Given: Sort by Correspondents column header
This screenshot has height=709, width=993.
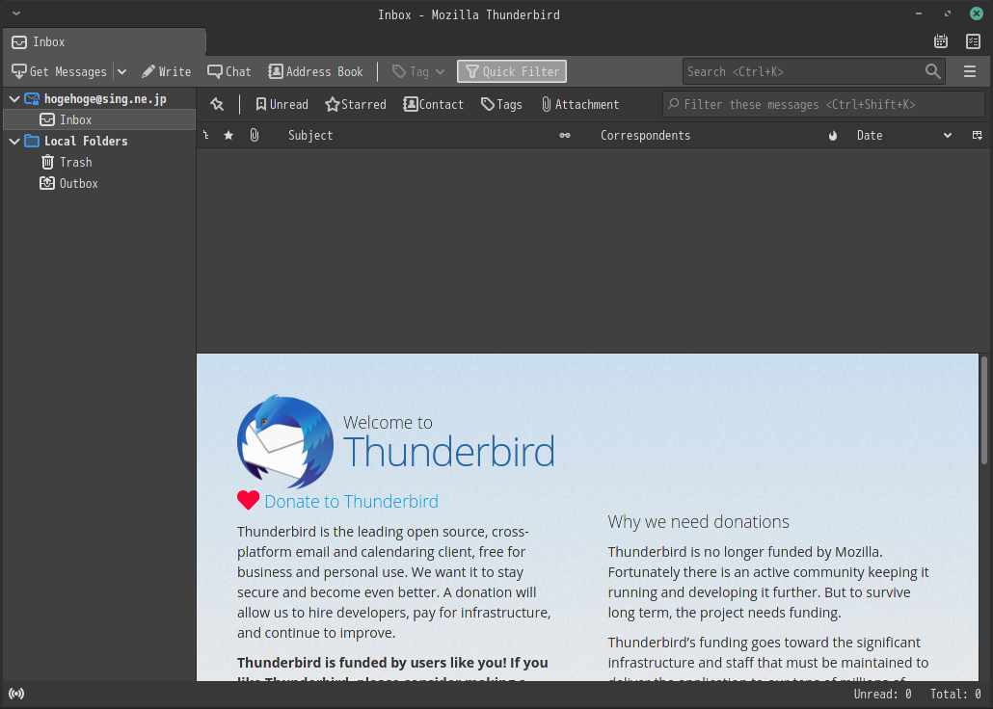Looking at the screenshot, I should 645,135.
